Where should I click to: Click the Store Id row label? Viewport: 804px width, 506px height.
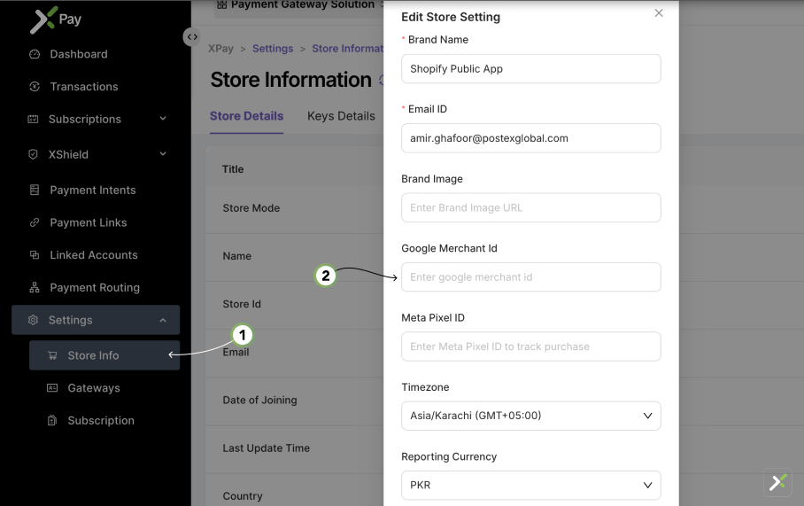pos(242,304)
